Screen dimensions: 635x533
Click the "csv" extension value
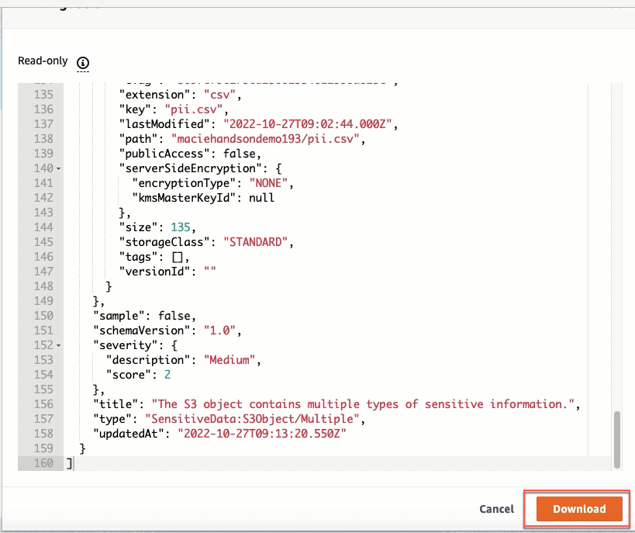219,95
